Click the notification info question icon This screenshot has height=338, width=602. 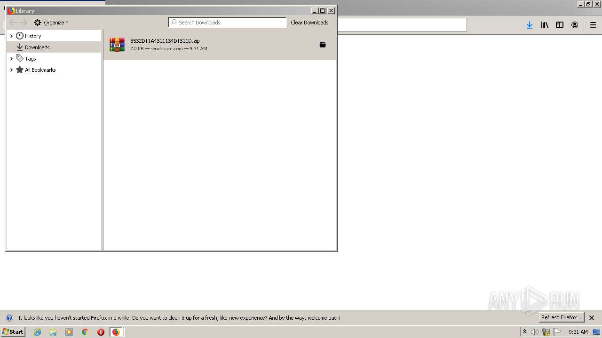pos(9,318)
